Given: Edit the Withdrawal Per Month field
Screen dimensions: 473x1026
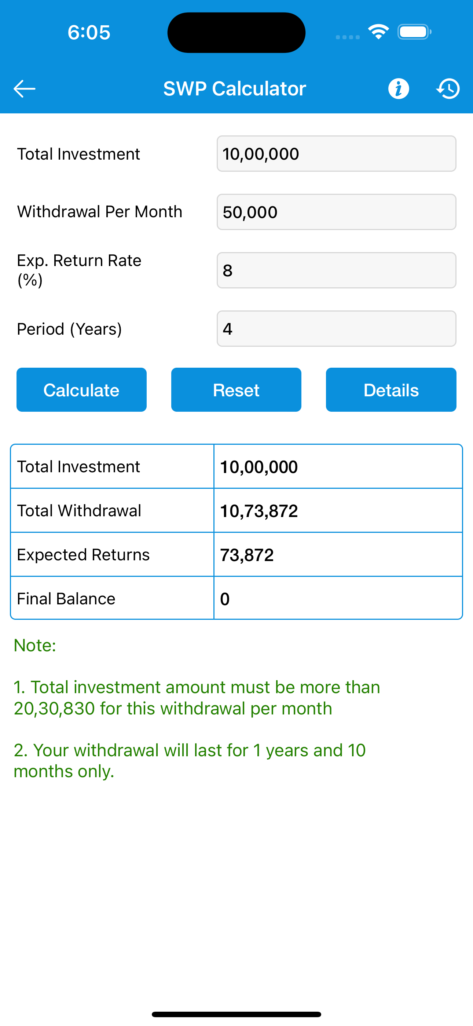Looking at the screenshot, I should click(x=337, y=212).
